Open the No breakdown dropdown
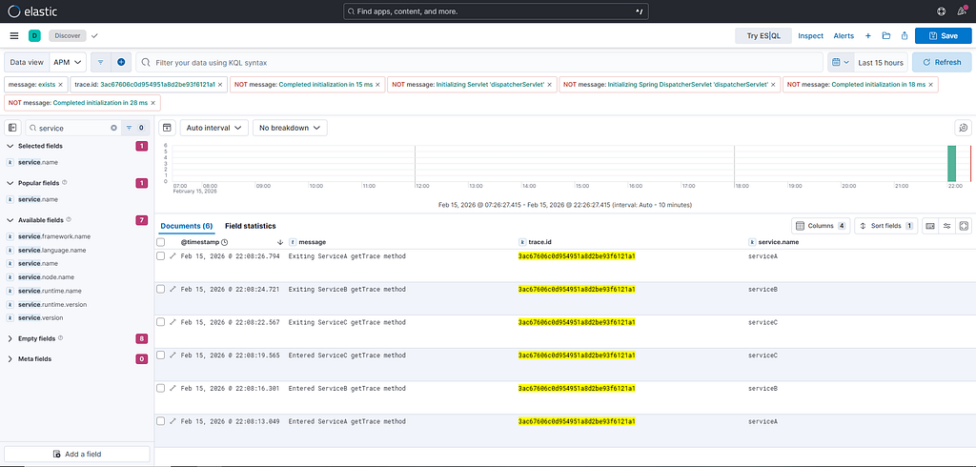Screen dimensions: 976x467 (x=290, y=128)
